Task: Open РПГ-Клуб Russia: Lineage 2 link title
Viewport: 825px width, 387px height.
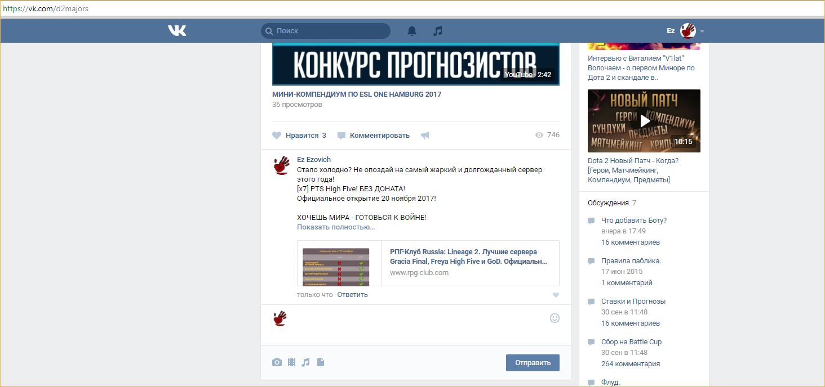Action: pos(468,256)
